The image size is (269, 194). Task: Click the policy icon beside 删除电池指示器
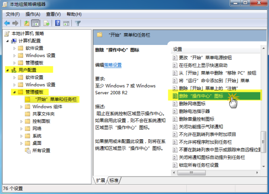coord(175,111)
